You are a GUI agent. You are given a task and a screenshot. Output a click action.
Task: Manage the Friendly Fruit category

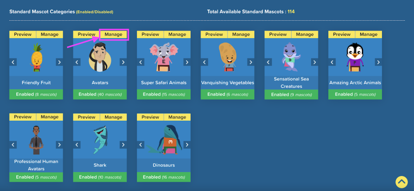point(50,35)
